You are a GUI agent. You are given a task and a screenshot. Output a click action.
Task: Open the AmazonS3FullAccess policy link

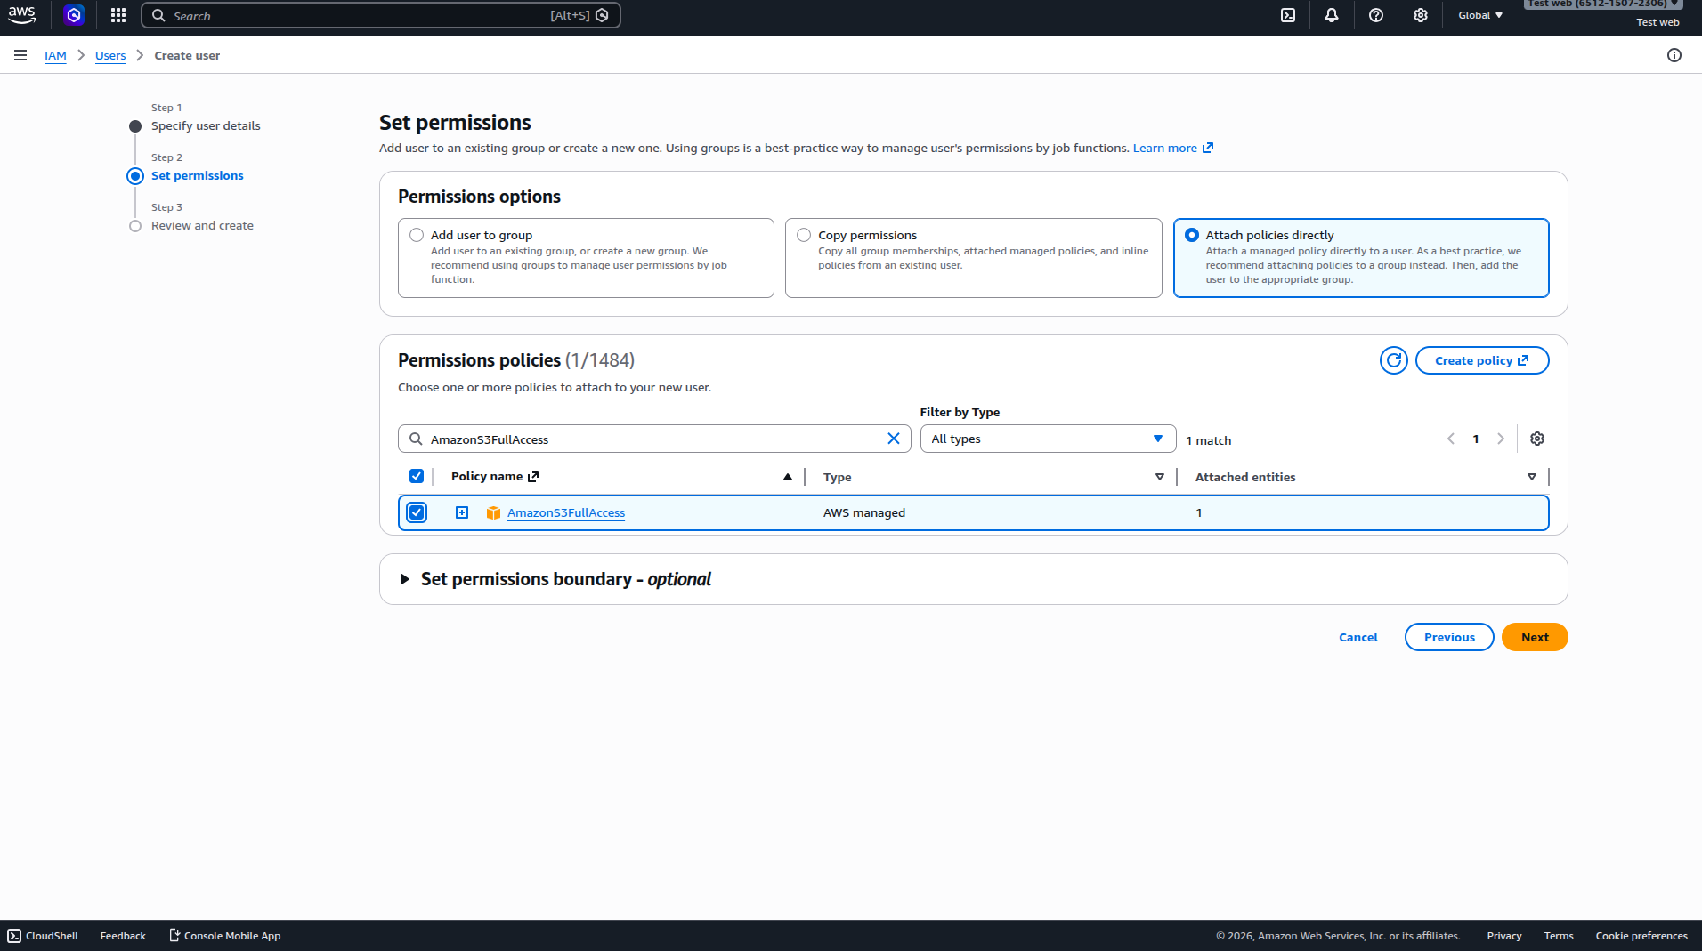566,512
